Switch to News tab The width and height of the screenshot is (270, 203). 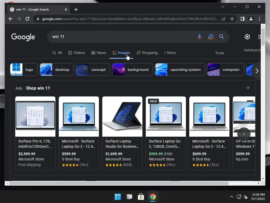(x=99, y=53)
